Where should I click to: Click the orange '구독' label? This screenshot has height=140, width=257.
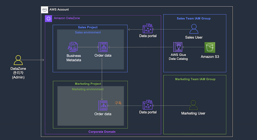click(x=118, y=103)
